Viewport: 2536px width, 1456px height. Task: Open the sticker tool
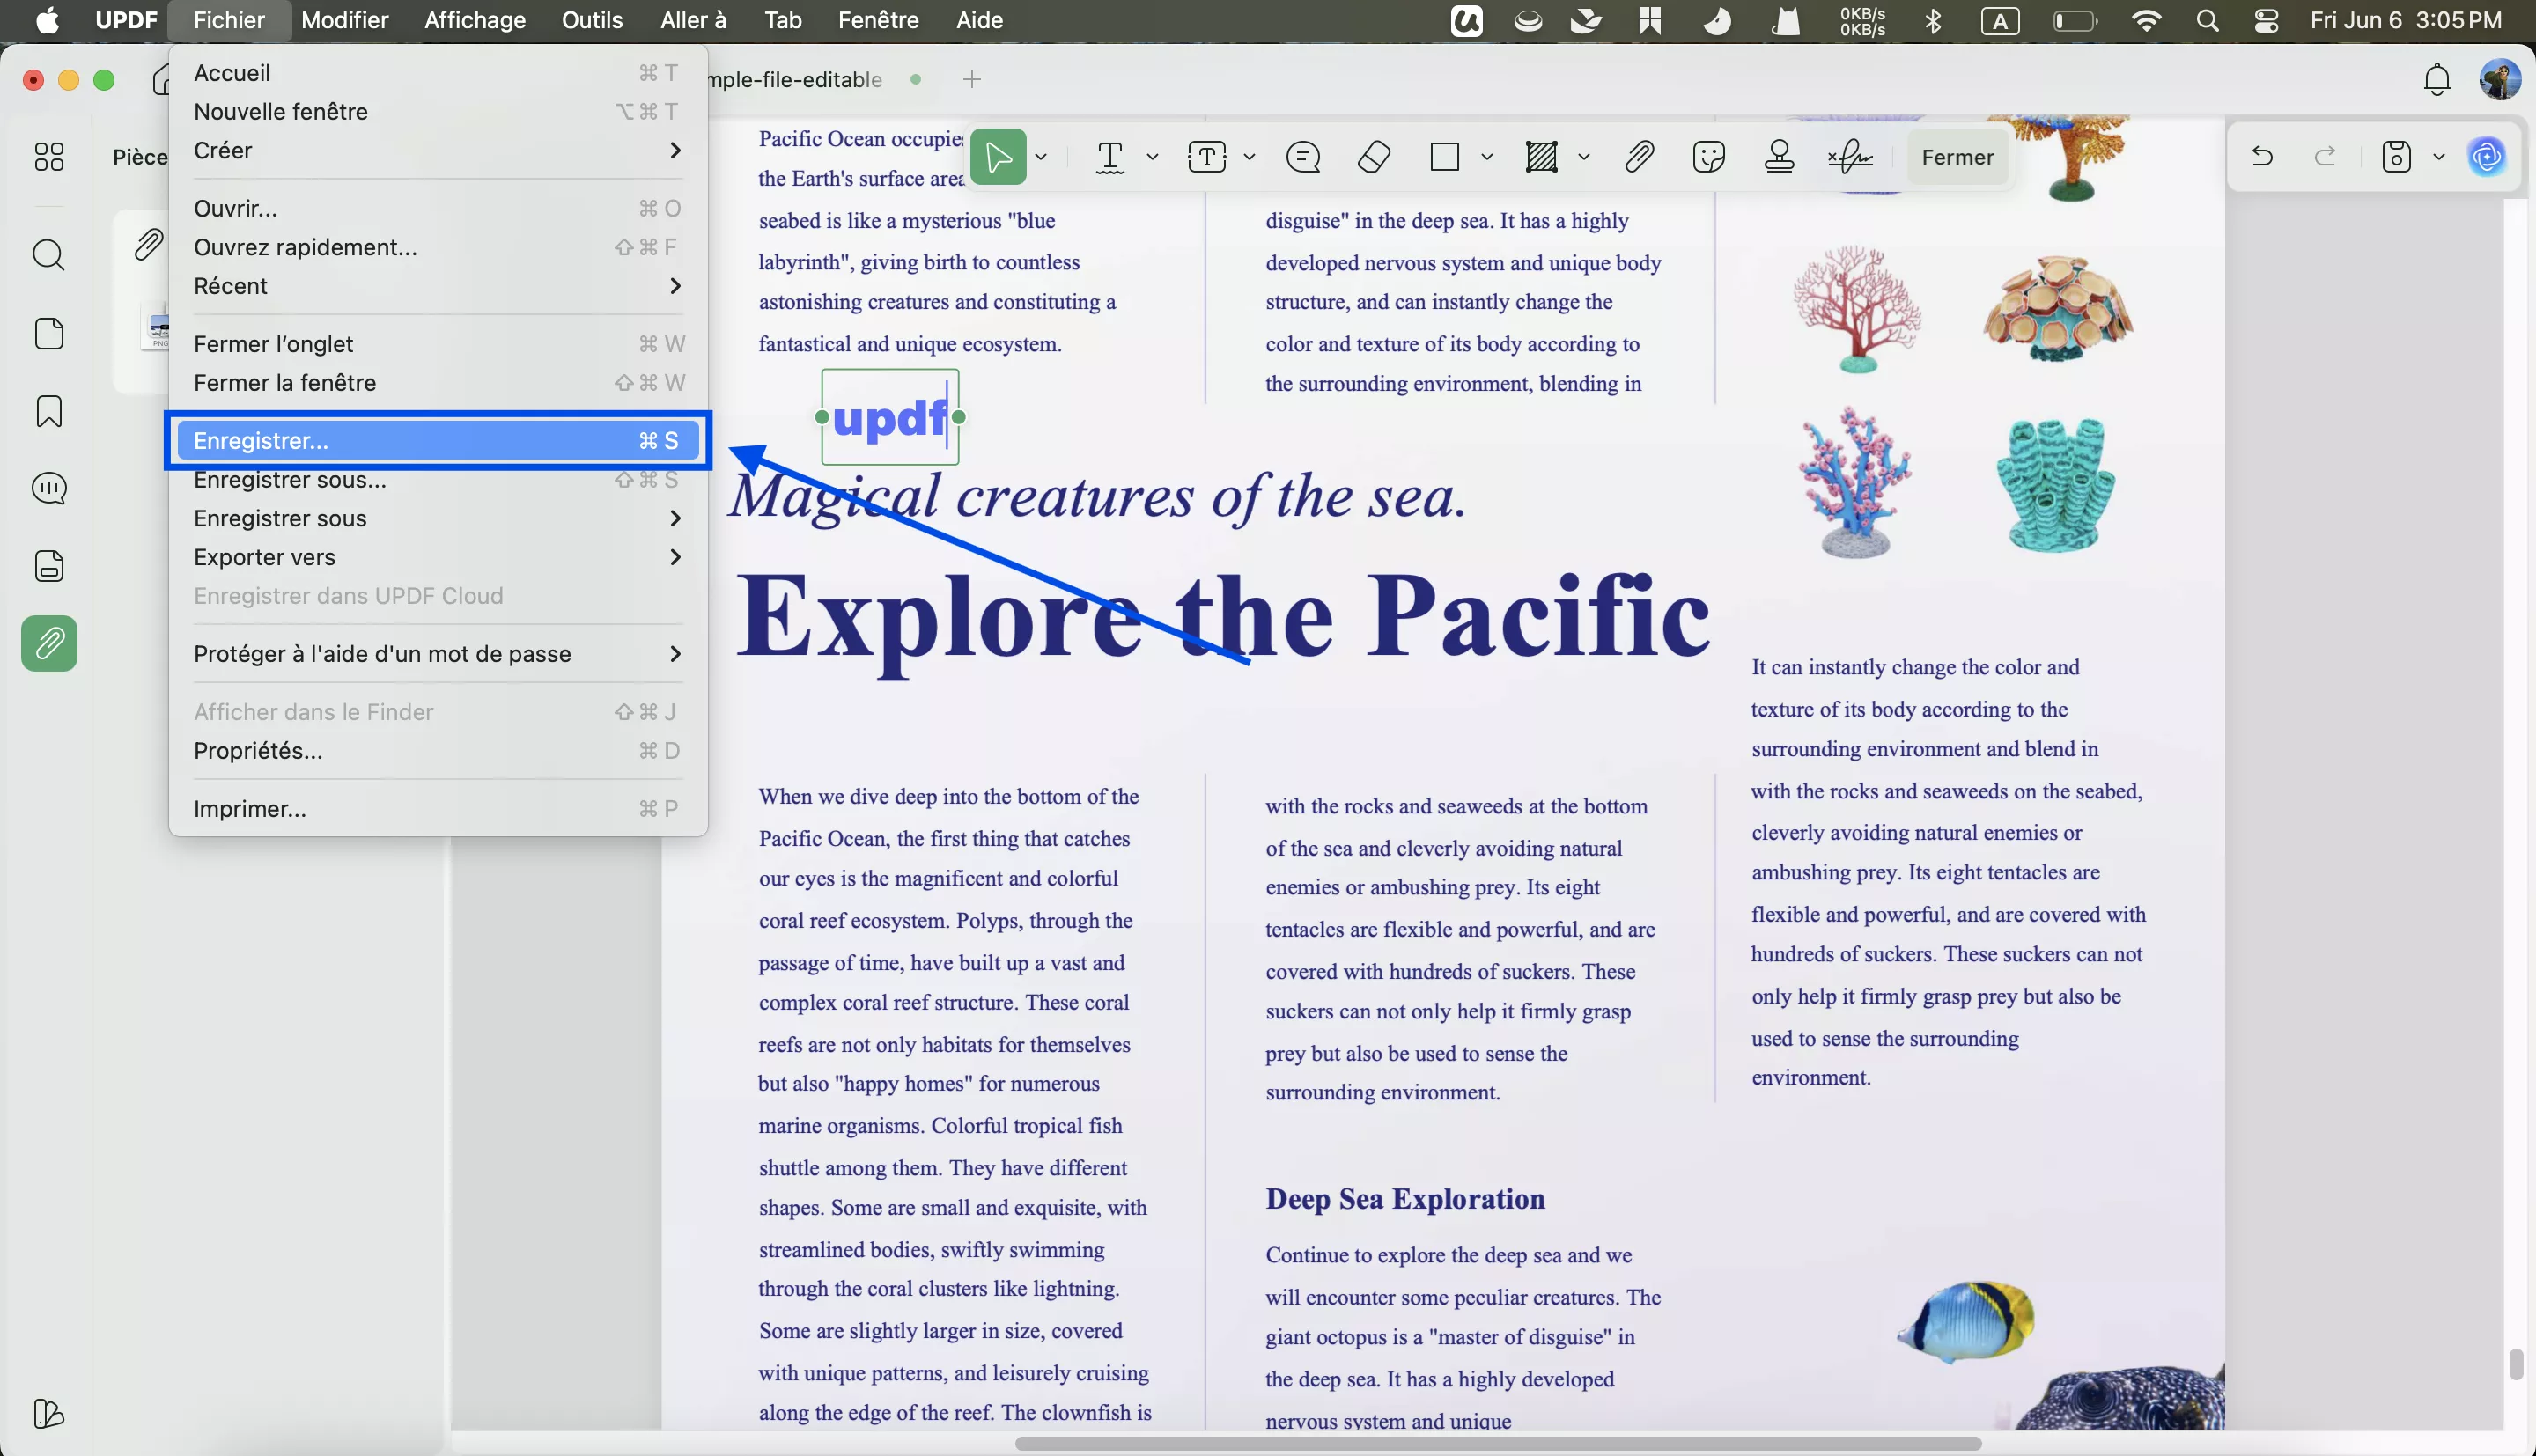pyautogui.click(x=1709, y=157)
